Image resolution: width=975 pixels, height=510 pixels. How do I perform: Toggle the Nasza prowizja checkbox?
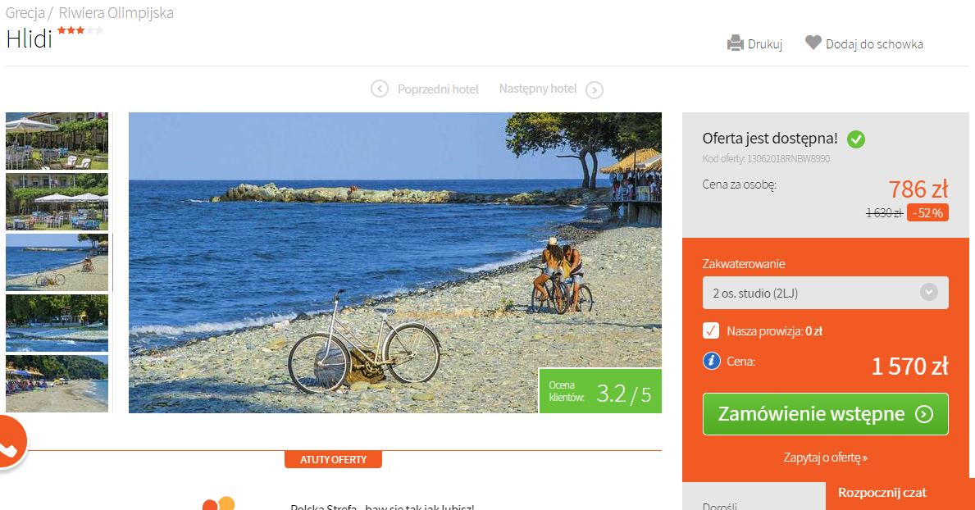[711, 331]
